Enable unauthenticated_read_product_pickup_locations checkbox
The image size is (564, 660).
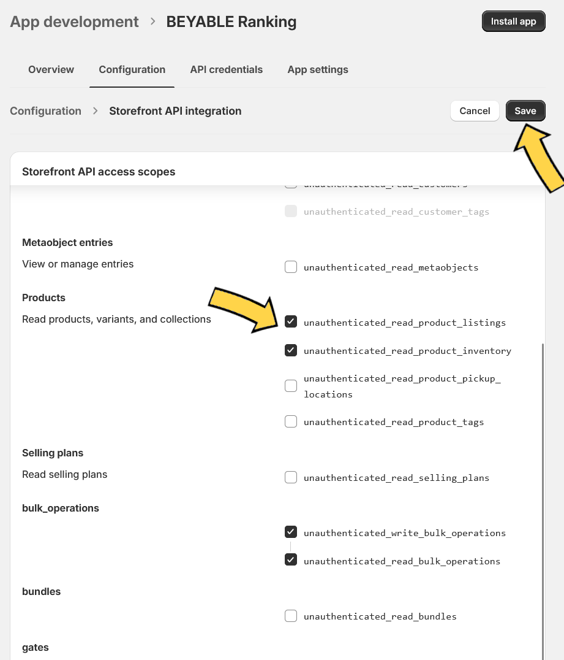coord(291,386)
